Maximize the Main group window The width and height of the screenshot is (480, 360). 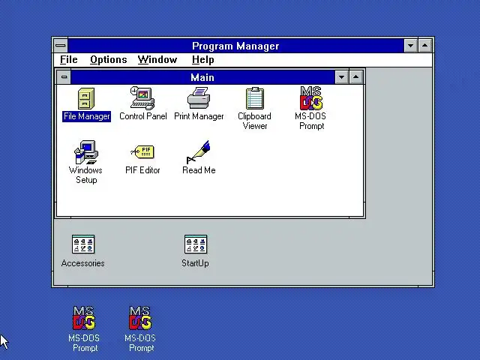[355, 77]
